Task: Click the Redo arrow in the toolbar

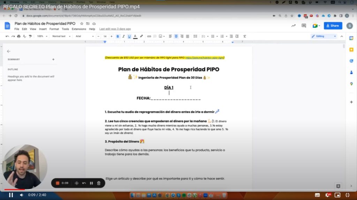Action: click(13, 36)
